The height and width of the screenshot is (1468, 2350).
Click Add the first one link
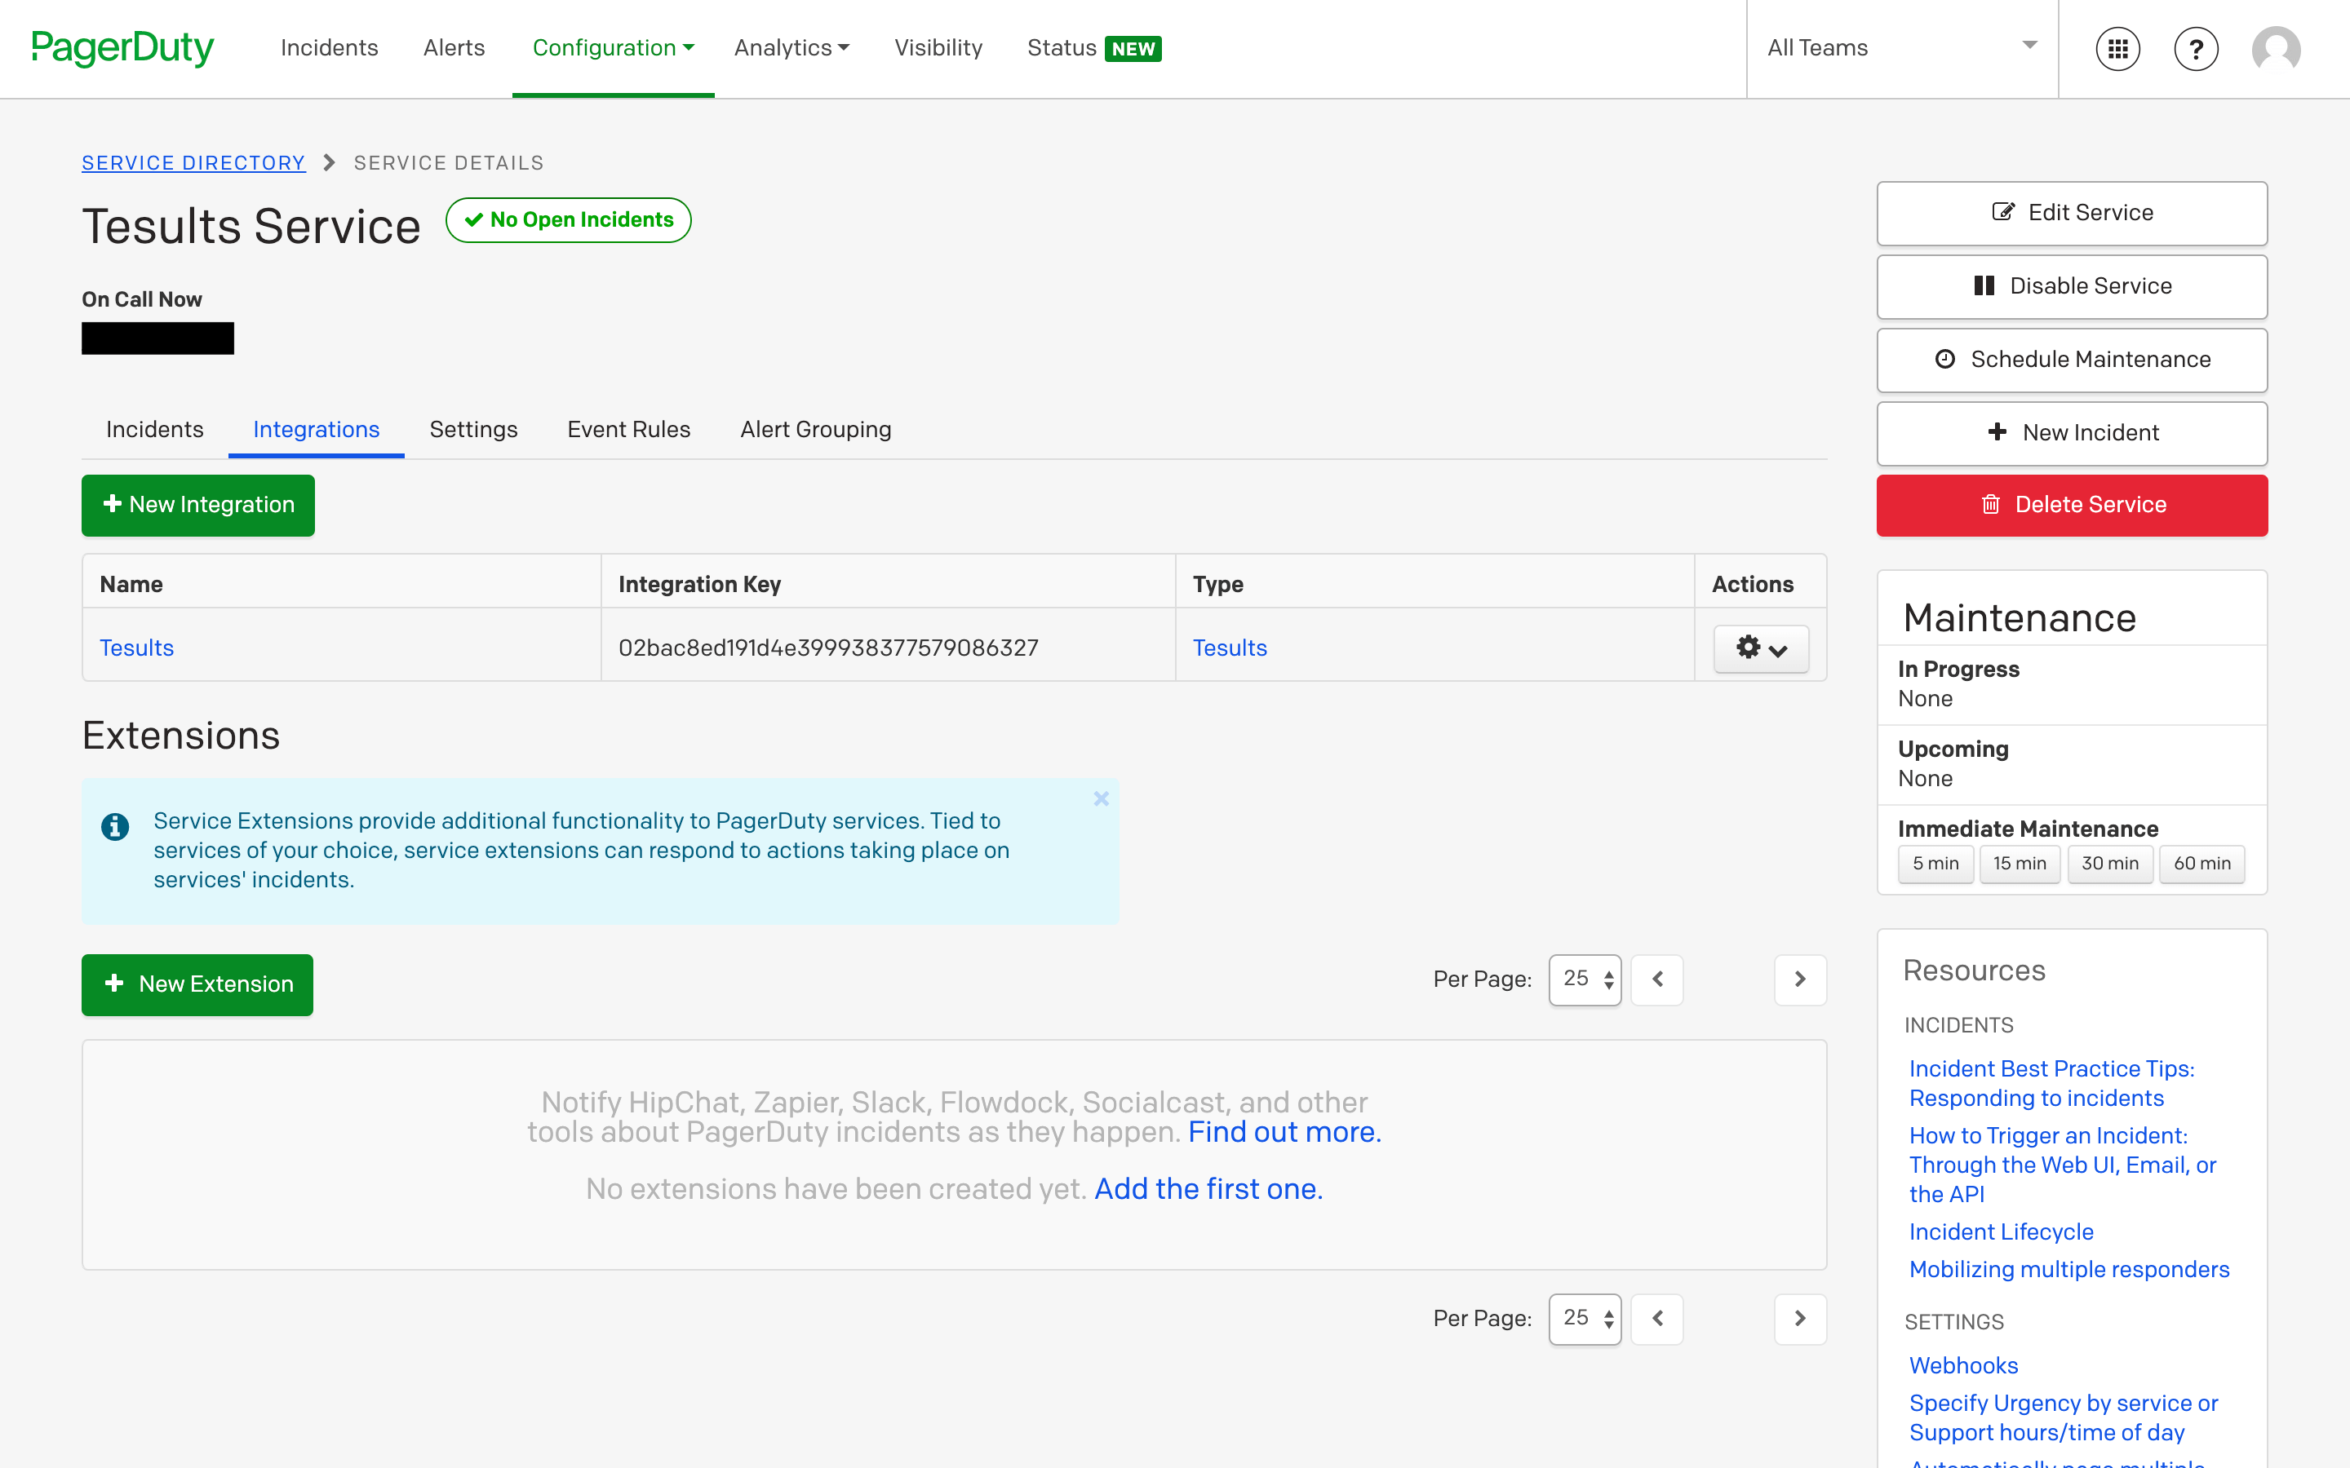[x=1208, y=1189]
